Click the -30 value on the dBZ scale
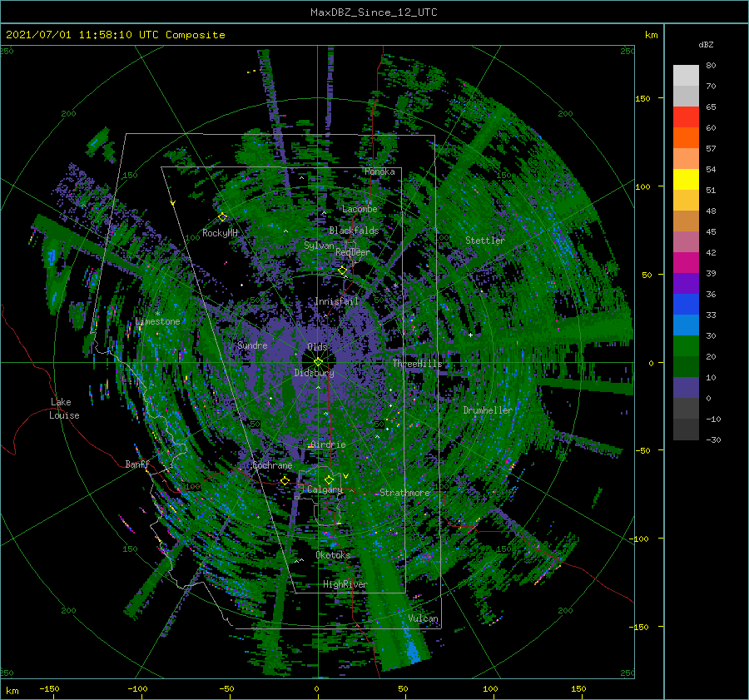749x700 pixels. click(713, 439)
